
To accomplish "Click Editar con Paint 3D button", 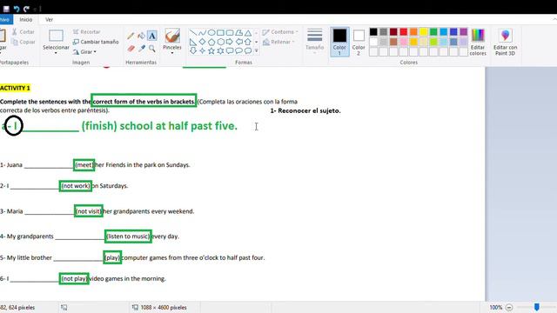I will tap(505, 42).
